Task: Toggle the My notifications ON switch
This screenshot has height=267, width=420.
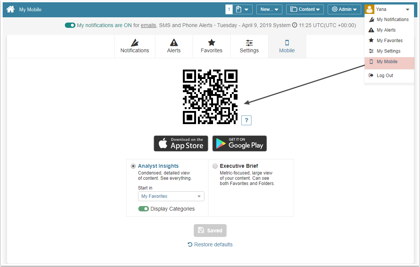Action: (x=70, y=25)
